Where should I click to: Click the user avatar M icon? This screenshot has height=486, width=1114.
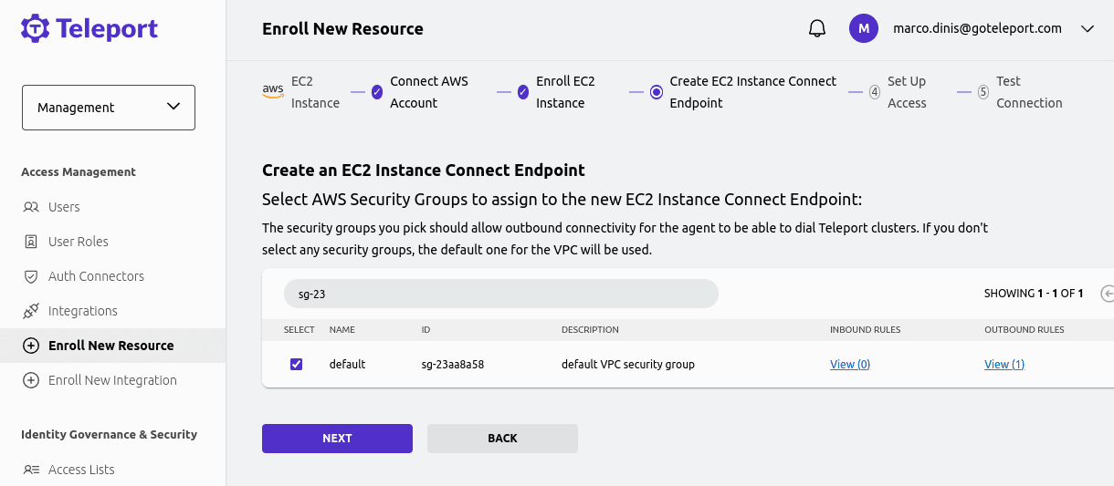pyautogui.click(x=864, y=28)
